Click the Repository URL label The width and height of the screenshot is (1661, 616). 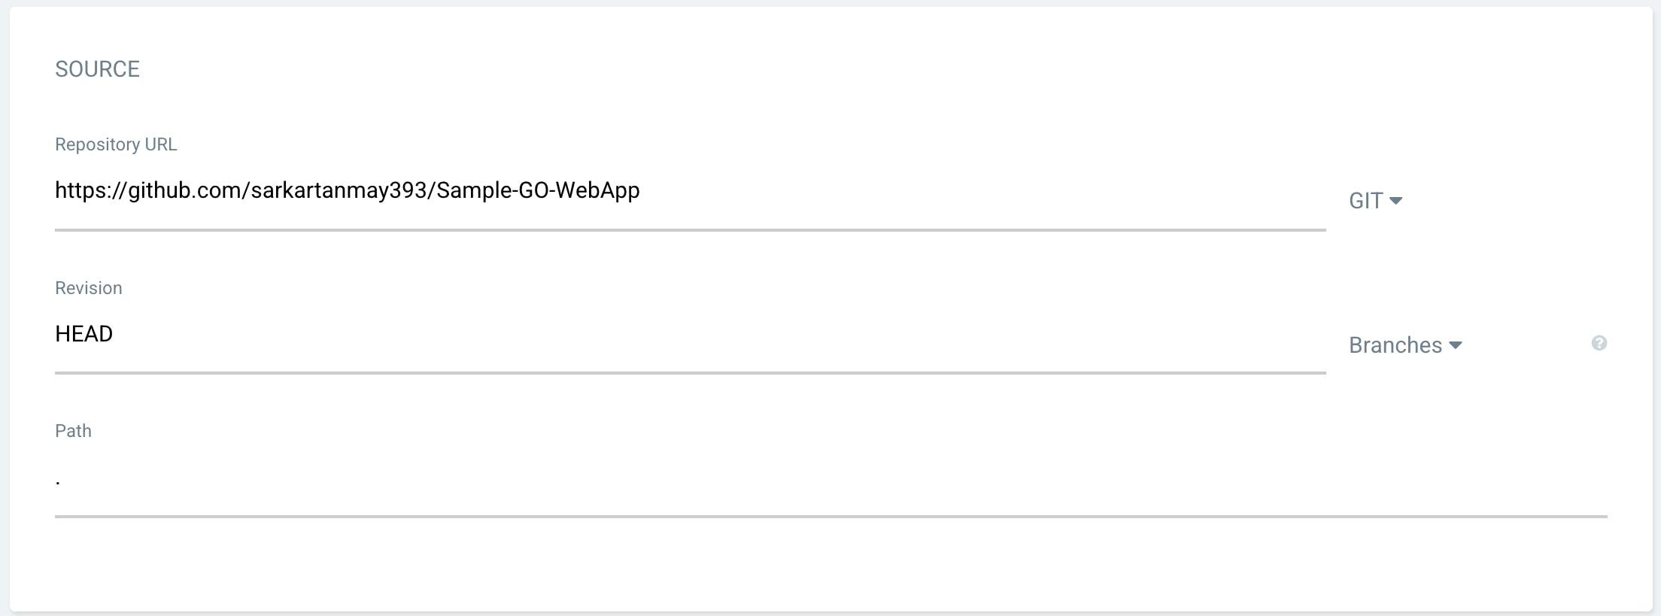(116, 144)
